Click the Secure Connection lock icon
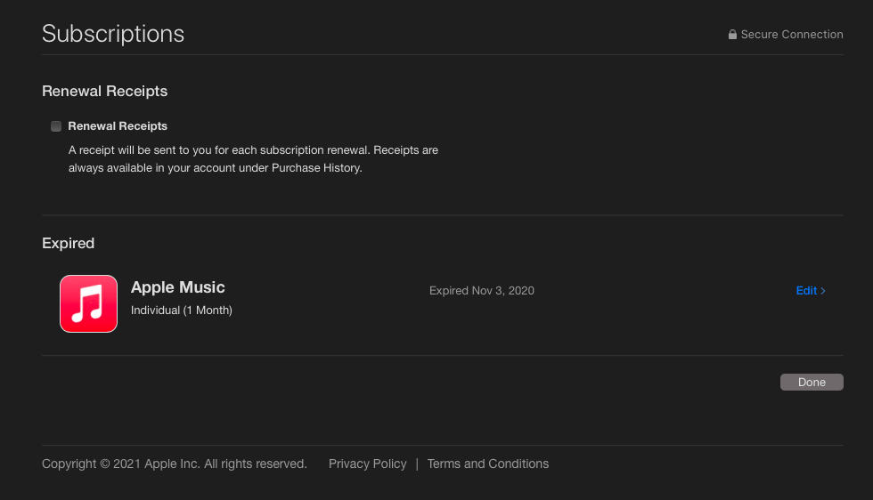The width and height of the screenshot is (873, 500). coord(732,35)
